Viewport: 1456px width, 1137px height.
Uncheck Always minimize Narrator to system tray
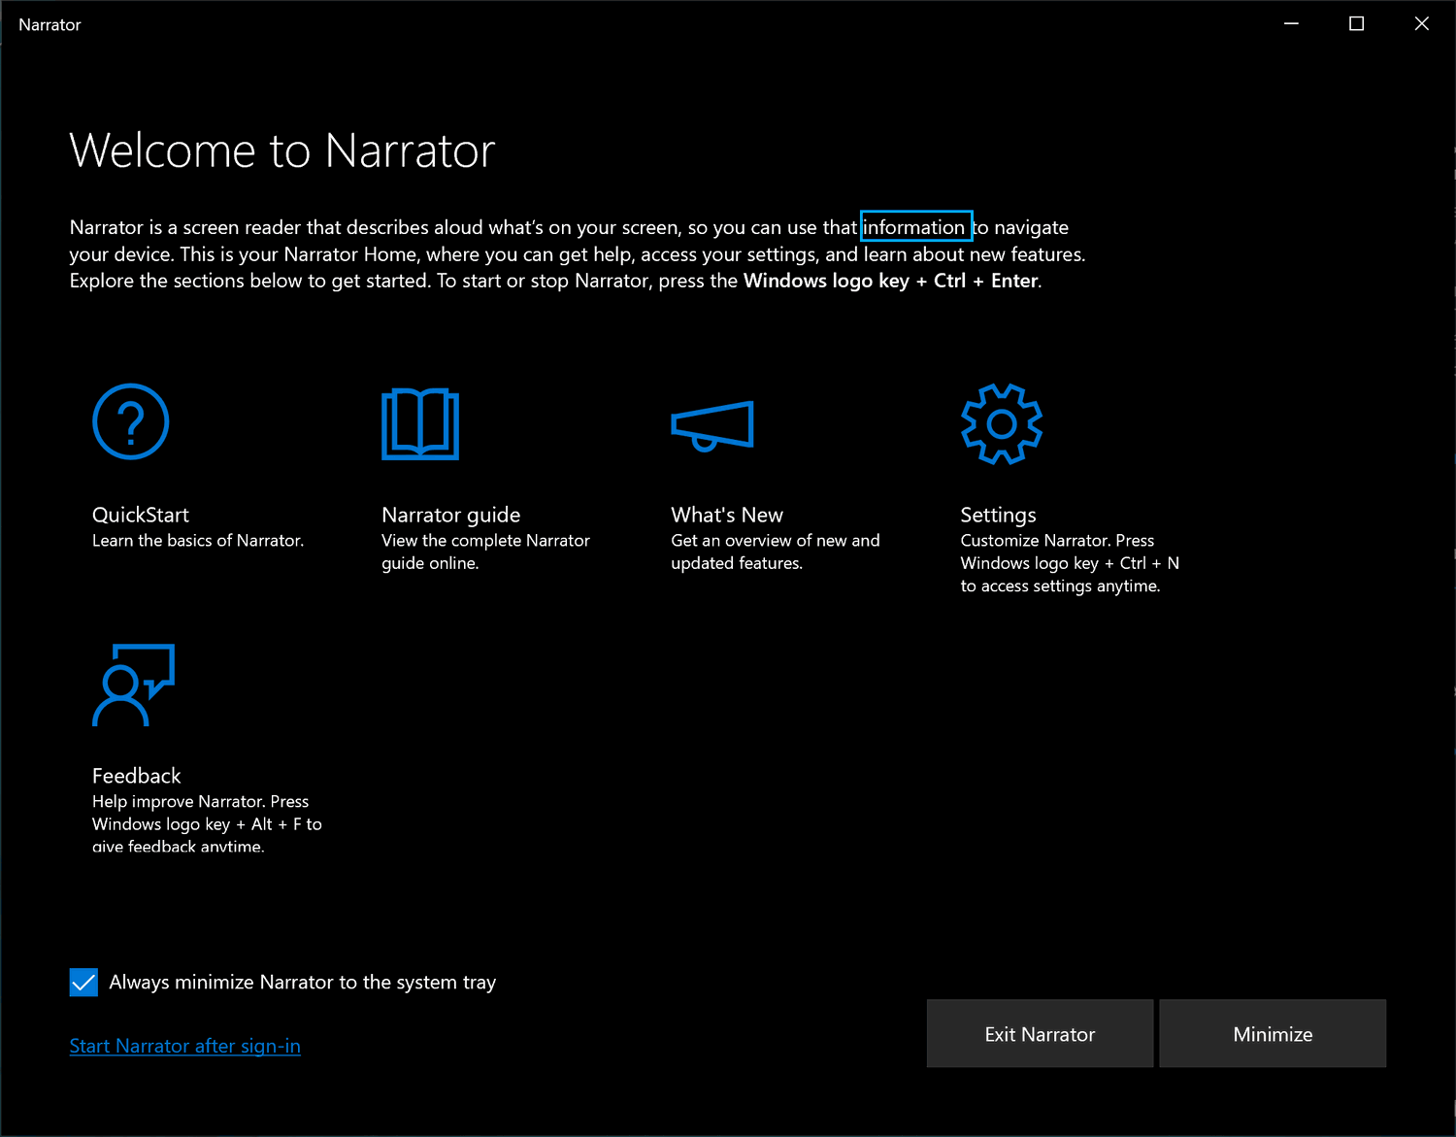[x=83, y=983]
